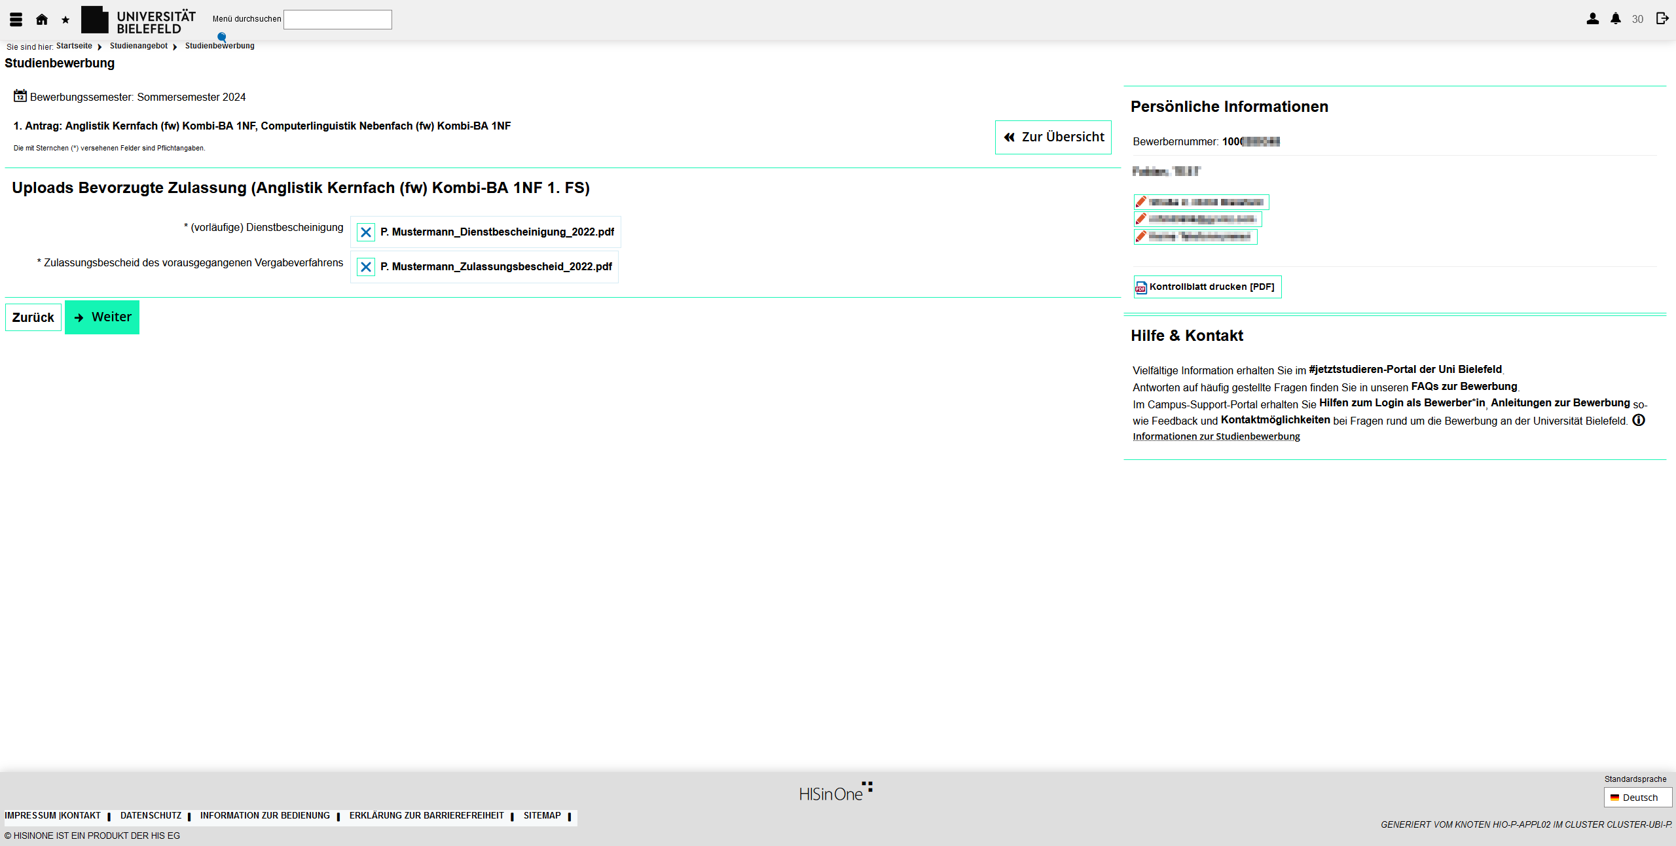Viewport: 1676px width, 846px height.
Task: Click the HISinOne footer logo
Action: coord(836,792)
